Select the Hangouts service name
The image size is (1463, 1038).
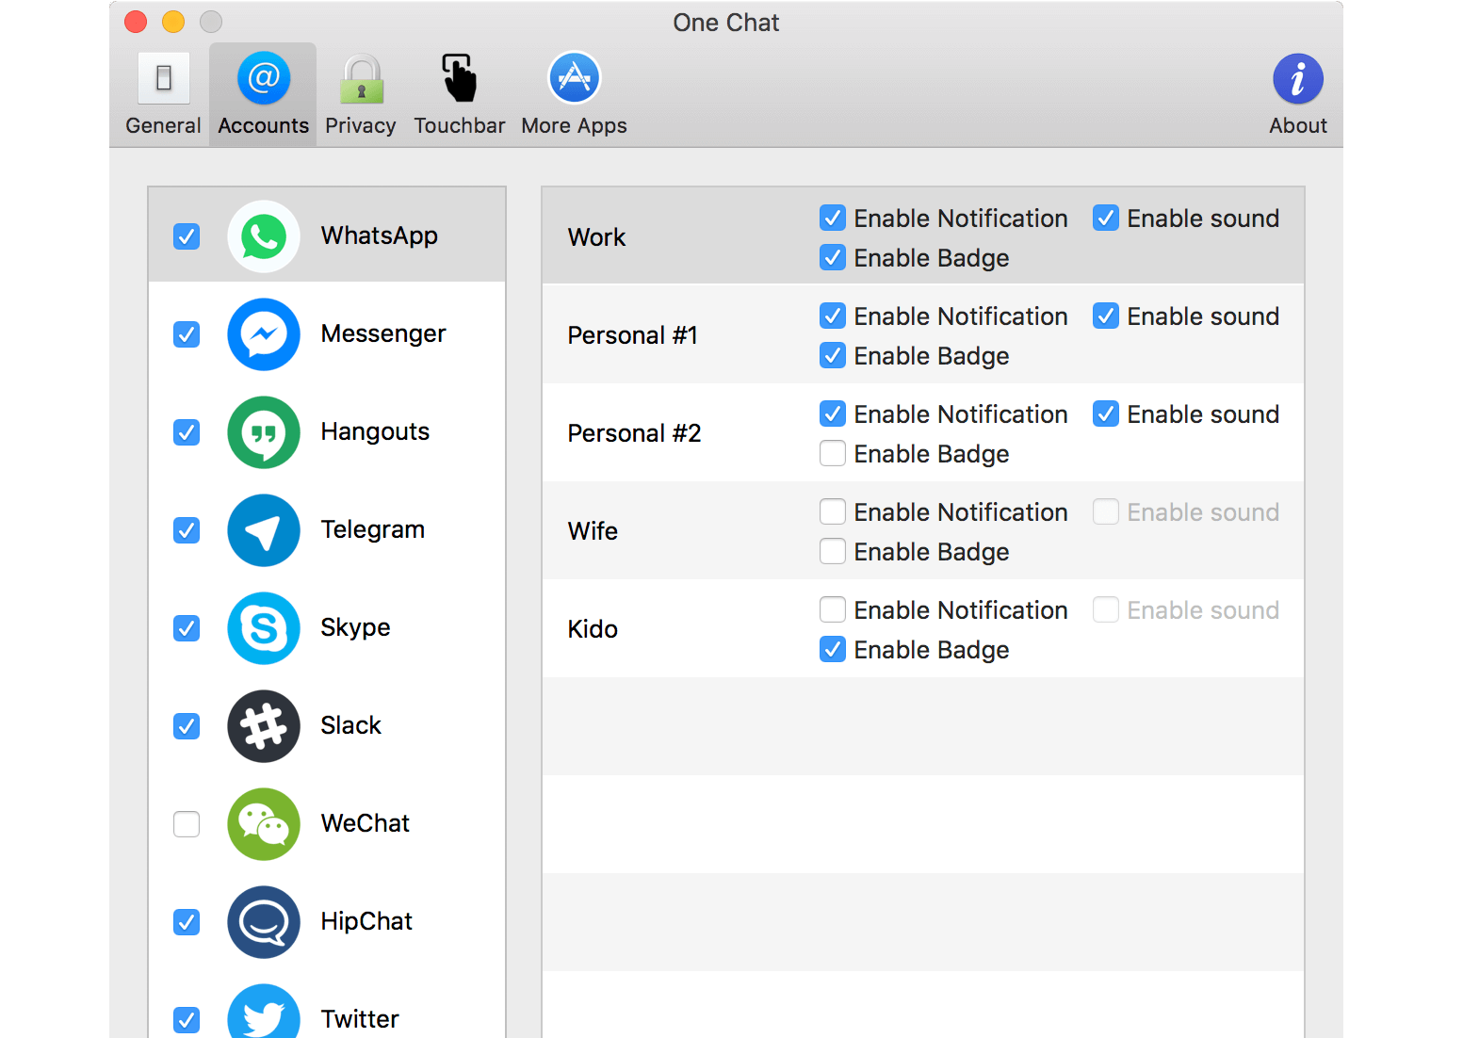pos(375,432)
